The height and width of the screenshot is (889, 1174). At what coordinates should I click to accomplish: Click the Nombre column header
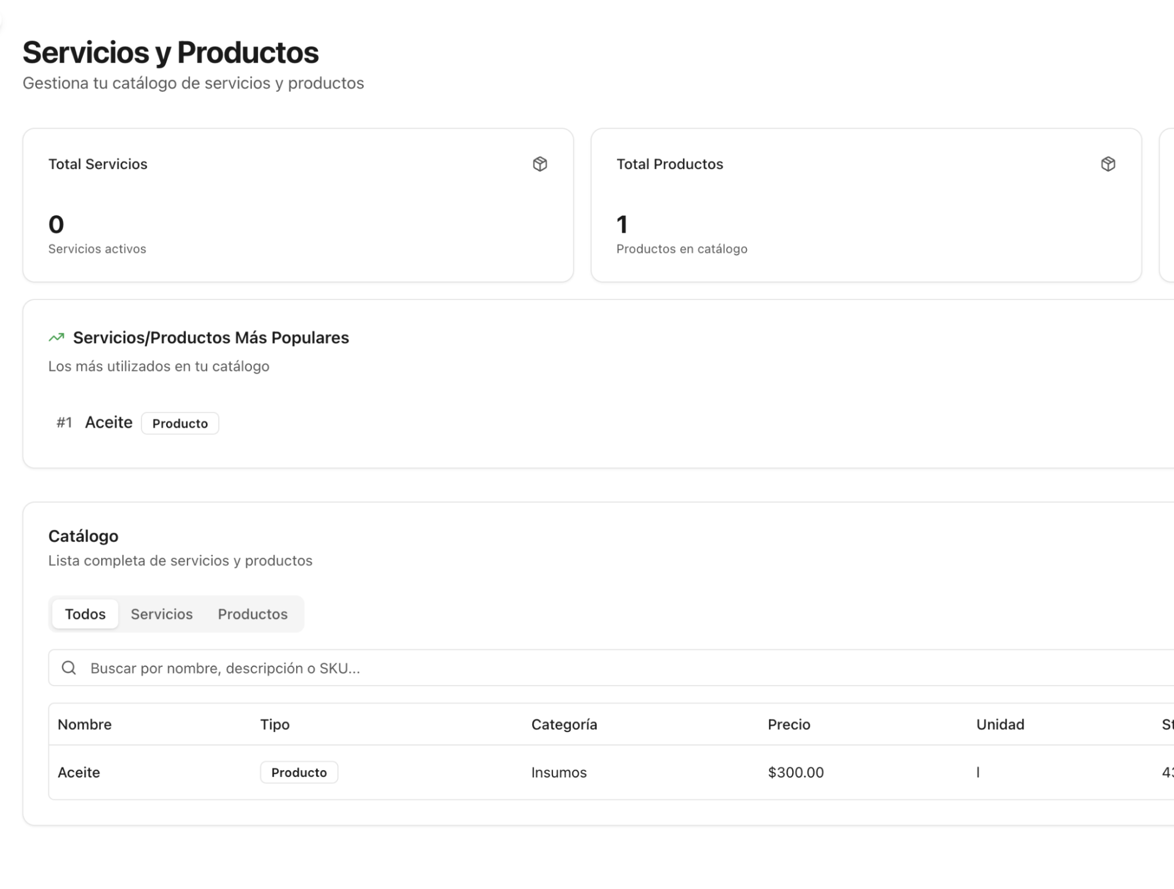click(85, 724)
